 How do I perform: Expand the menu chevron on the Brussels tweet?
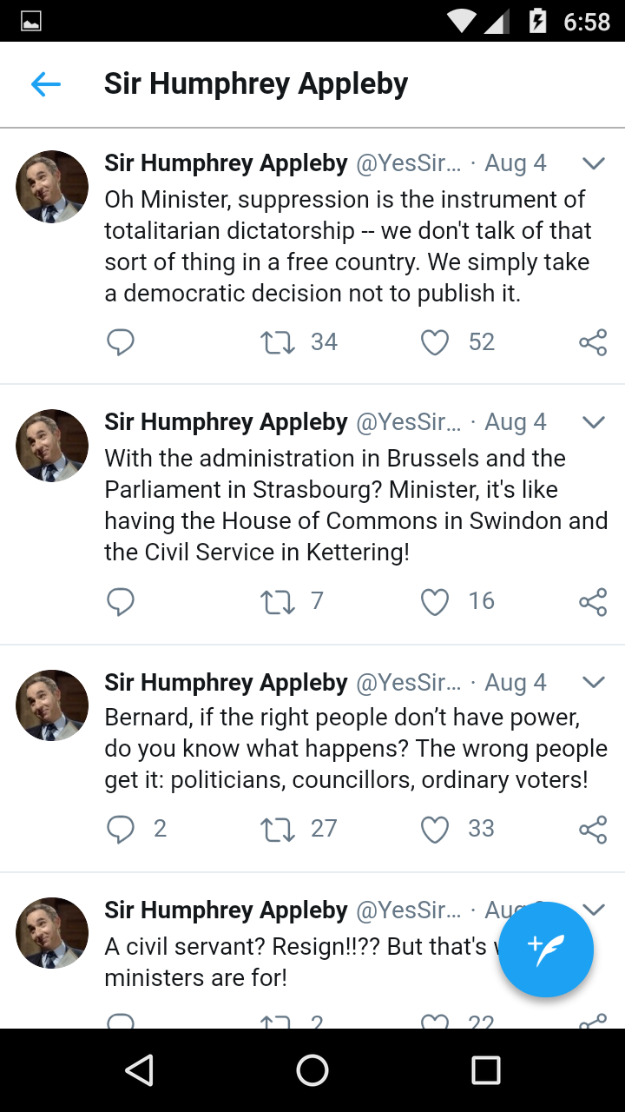[x=593, y=422]
